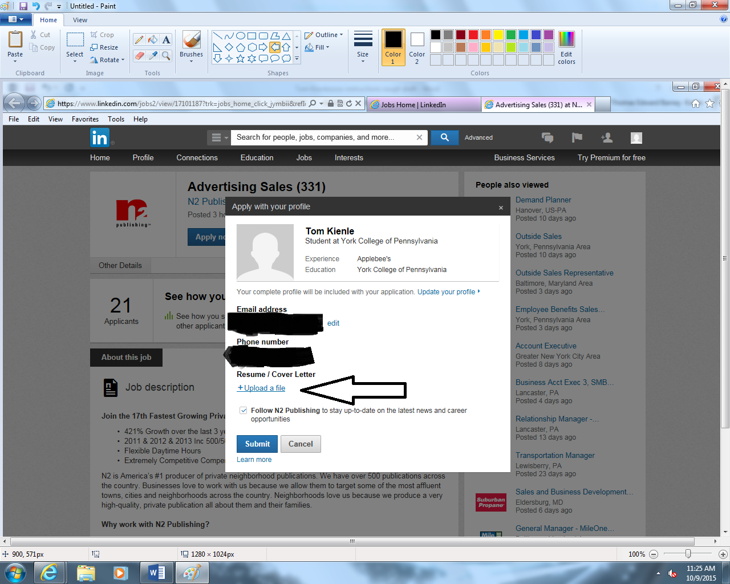Pick the yellow color swatch
This screenshot has width=730, height=584.
498,35
